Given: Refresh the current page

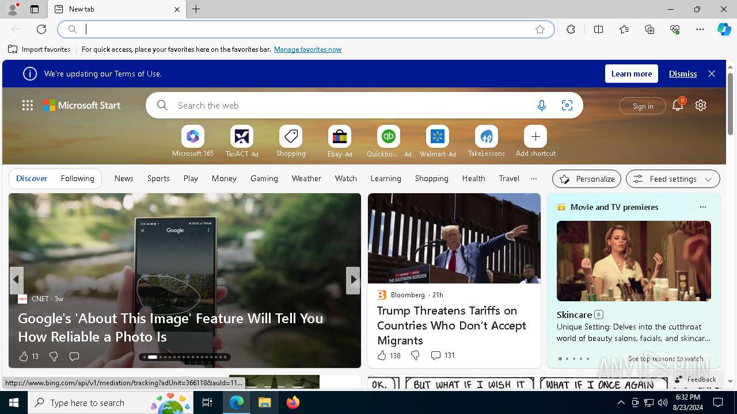Looking at the screenshot, I should click(41, 29).
